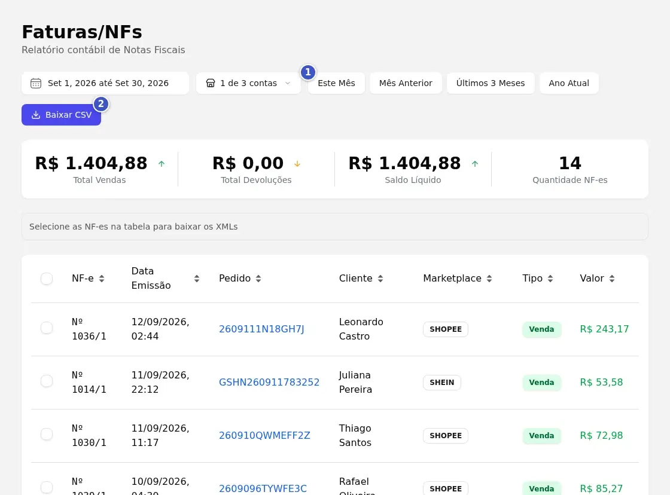The height and width of the screenshot is (495, 670).
Task: Click the Tipo column header label
Action: tap(532, 279)
